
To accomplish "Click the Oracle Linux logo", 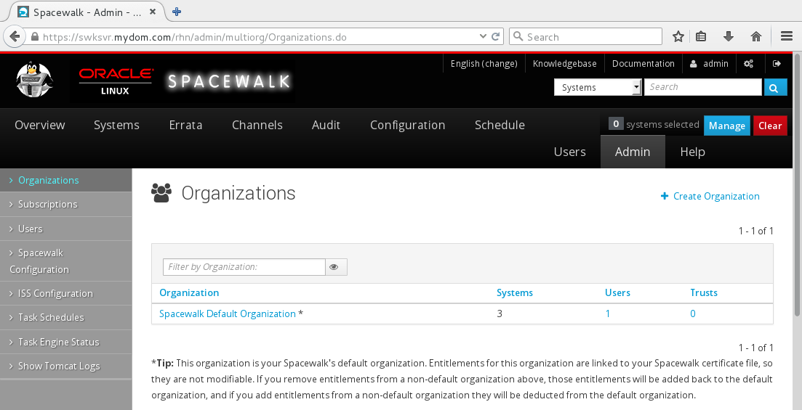I will [116, 81].
